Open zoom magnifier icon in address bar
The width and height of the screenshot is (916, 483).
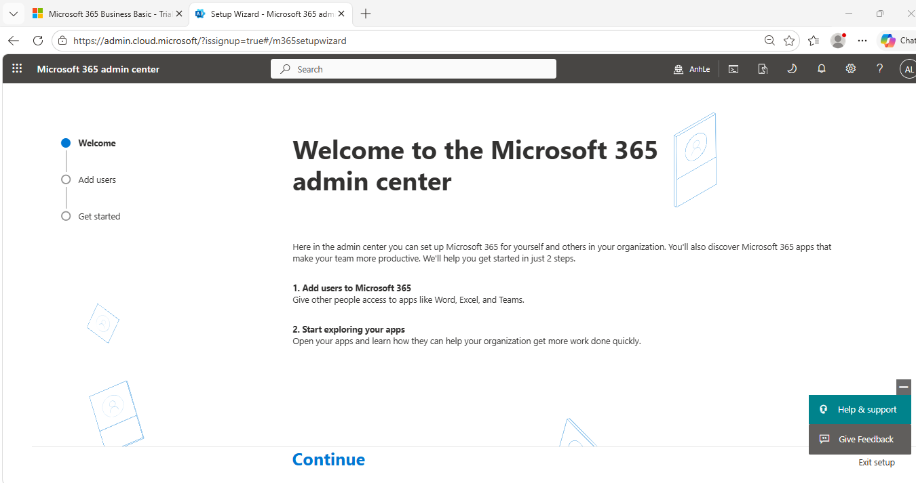769,41
